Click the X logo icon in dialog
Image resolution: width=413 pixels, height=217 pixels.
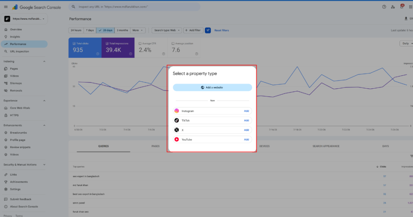(x=177, y=130)
